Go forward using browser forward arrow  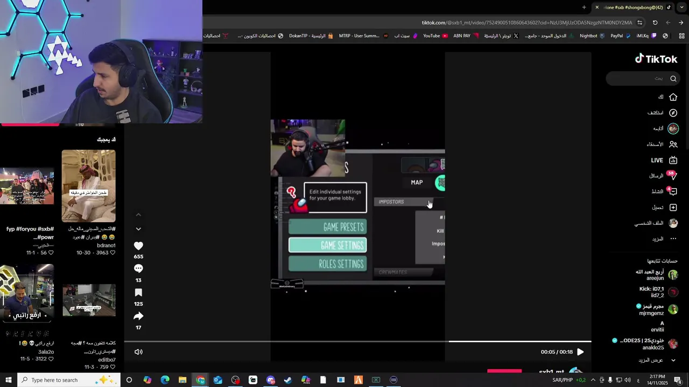[x=668, y=23]
